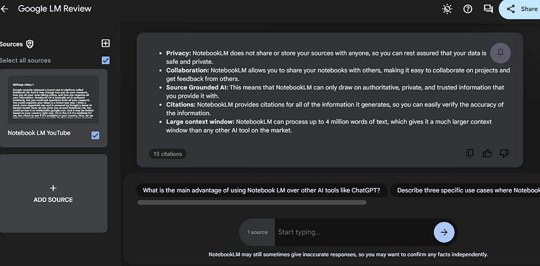Toggle the Select all sources checkbox
Viewport: 540px width, 266px height.
[x=106, y=60]
